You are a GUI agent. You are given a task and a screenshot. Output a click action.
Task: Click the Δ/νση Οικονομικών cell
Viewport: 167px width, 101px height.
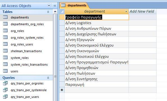[97, 51]
